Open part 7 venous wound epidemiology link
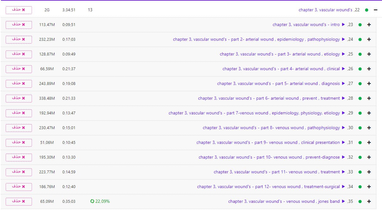The width and height of the screenshot is (382, 210). click(254, 113)
